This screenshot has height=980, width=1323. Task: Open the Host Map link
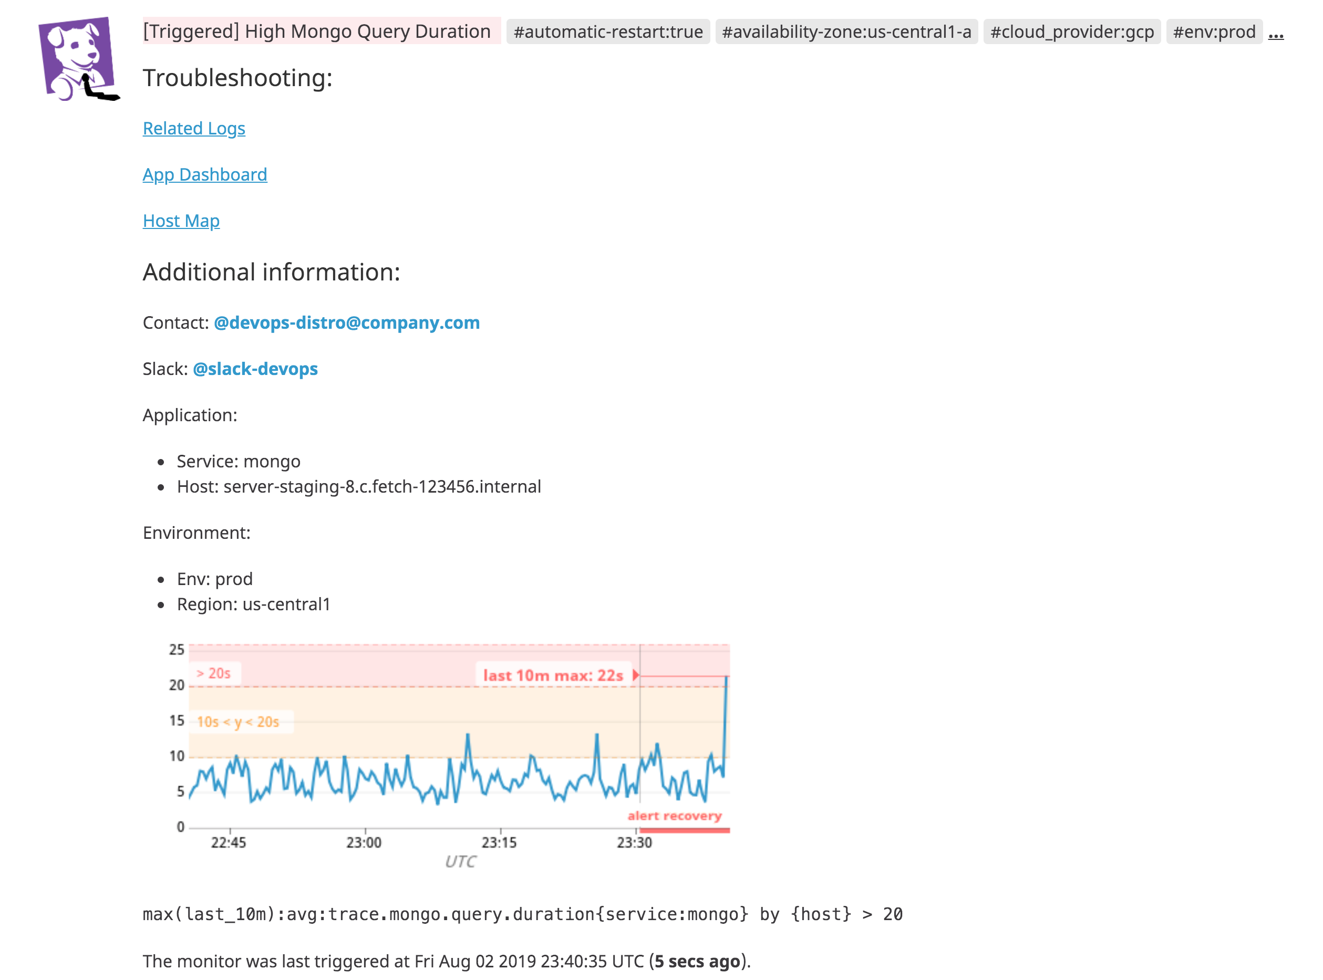tap(180, 221)
